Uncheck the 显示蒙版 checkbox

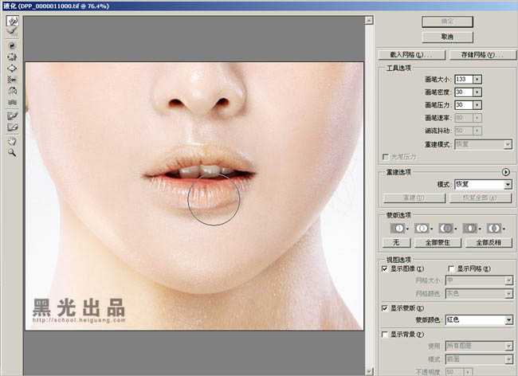coord(385,307)
